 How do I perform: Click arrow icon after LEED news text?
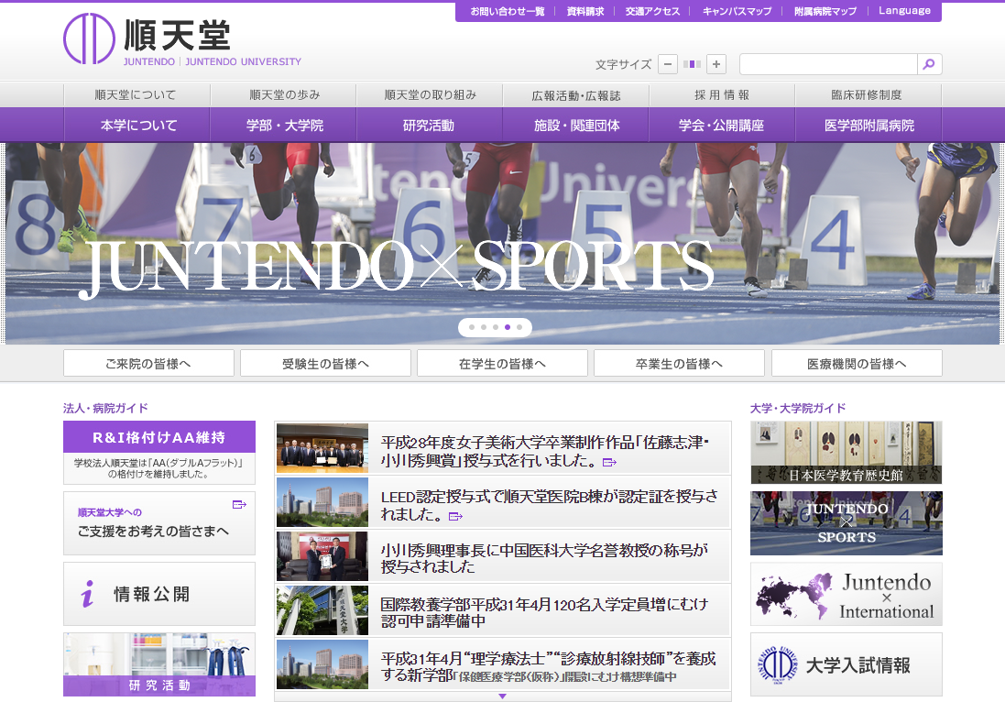[455, 516]
